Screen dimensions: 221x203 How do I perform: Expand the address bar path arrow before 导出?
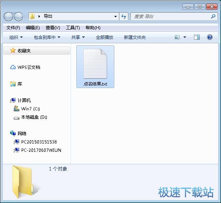pyautogui.click(x=39, y=17)
